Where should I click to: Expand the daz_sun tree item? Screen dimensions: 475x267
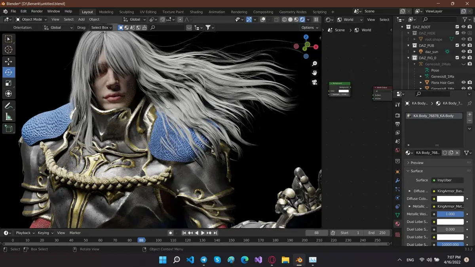pos(414,51)
